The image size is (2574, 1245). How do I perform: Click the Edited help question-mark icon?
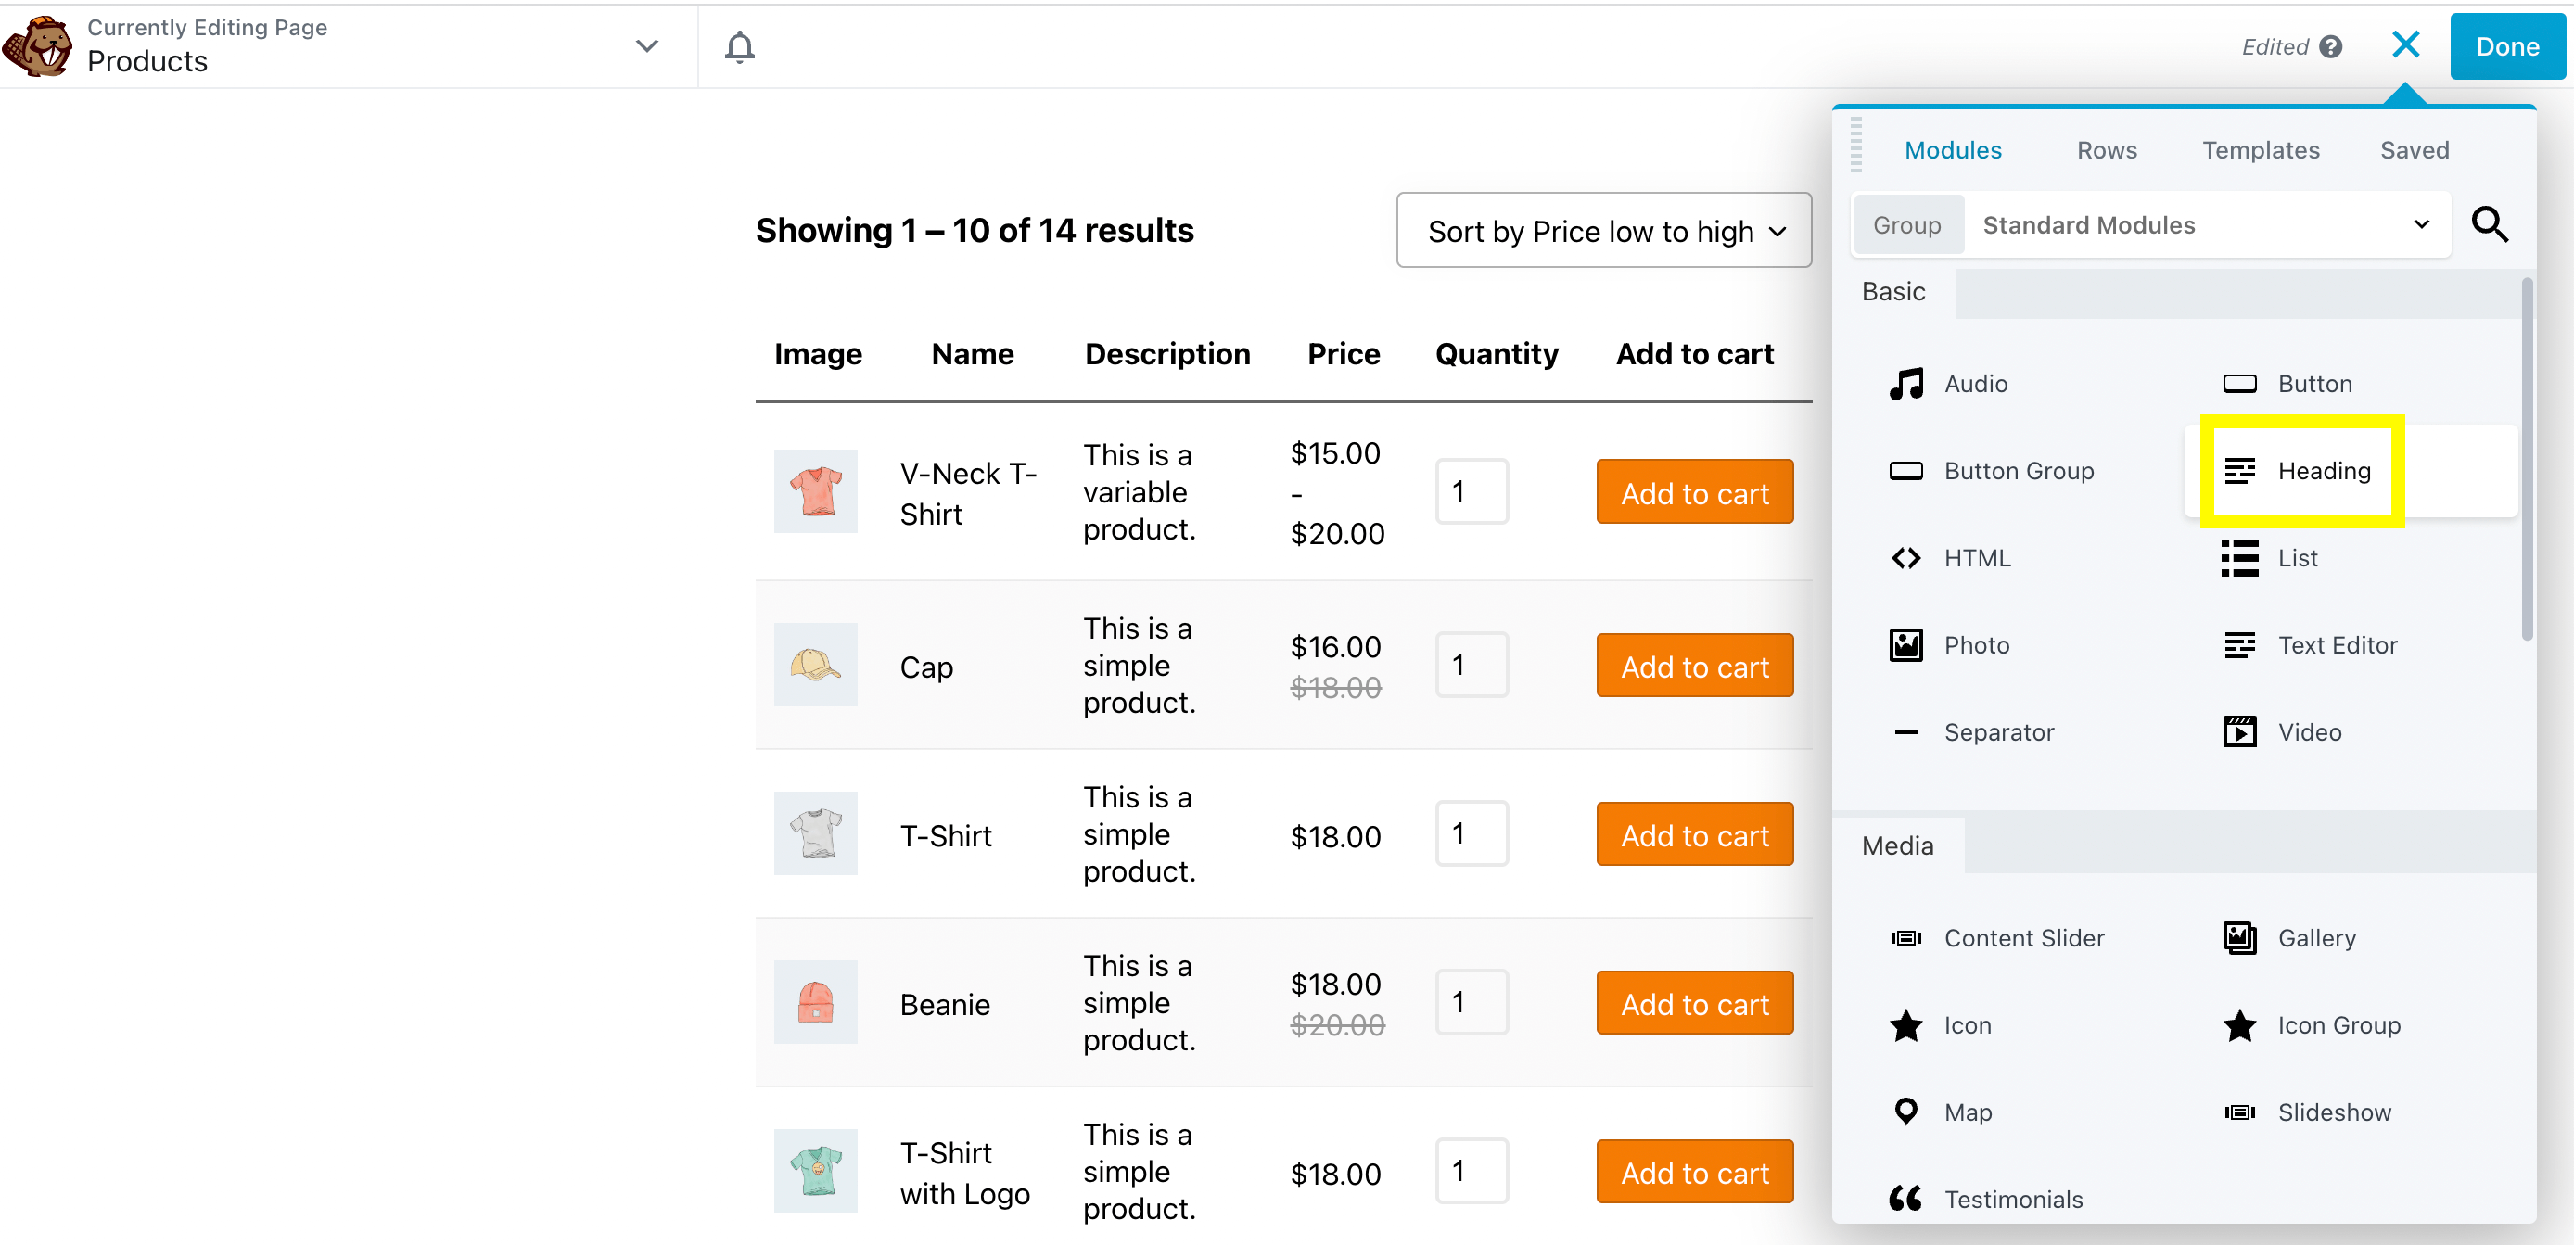pos(2331,47)
